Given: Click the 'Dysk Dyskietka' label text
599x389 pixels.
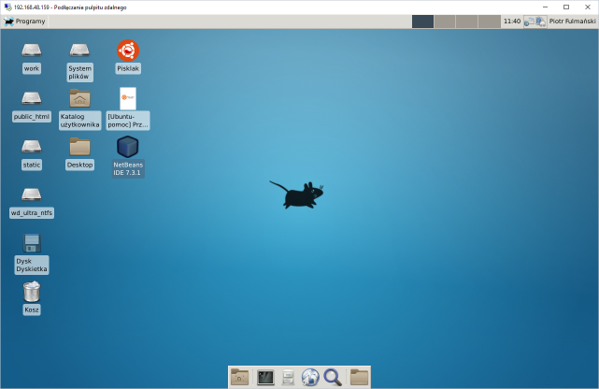Looking at the screenshot, I should (x=32, y=266).
